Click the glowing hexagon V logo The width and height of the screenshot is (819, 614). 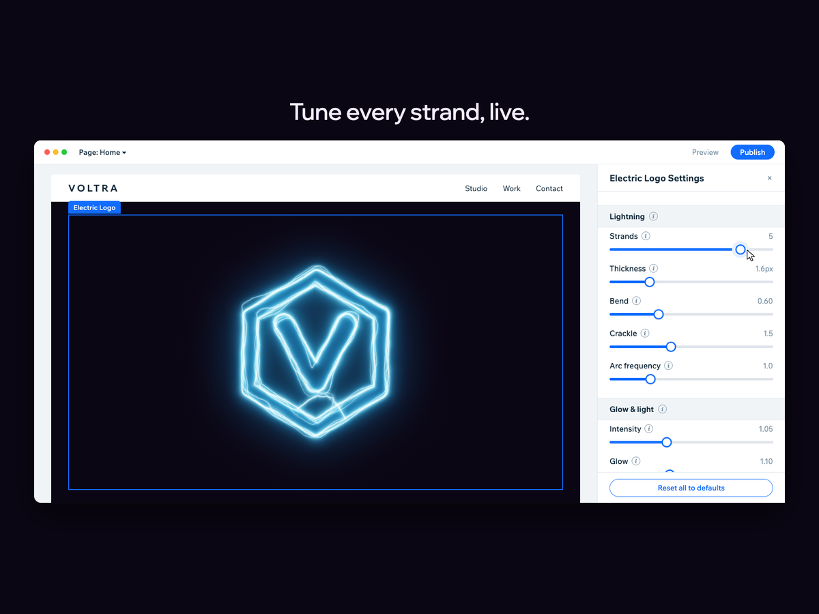(315, 352)
